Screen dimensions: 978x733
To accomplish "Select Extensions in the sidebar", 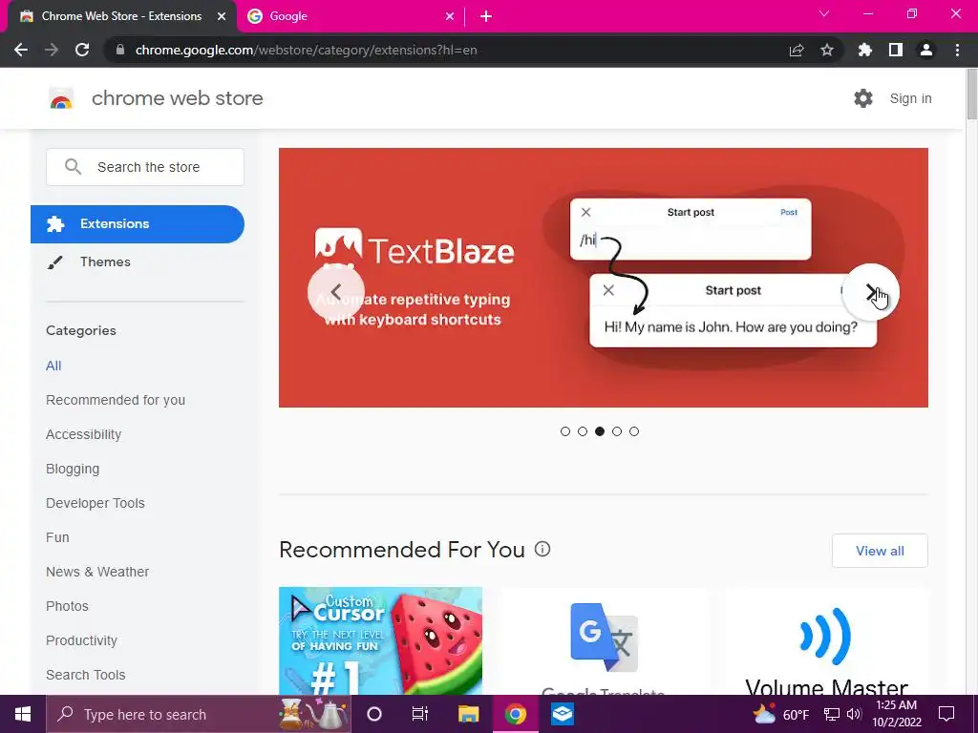I will [138, 223].
